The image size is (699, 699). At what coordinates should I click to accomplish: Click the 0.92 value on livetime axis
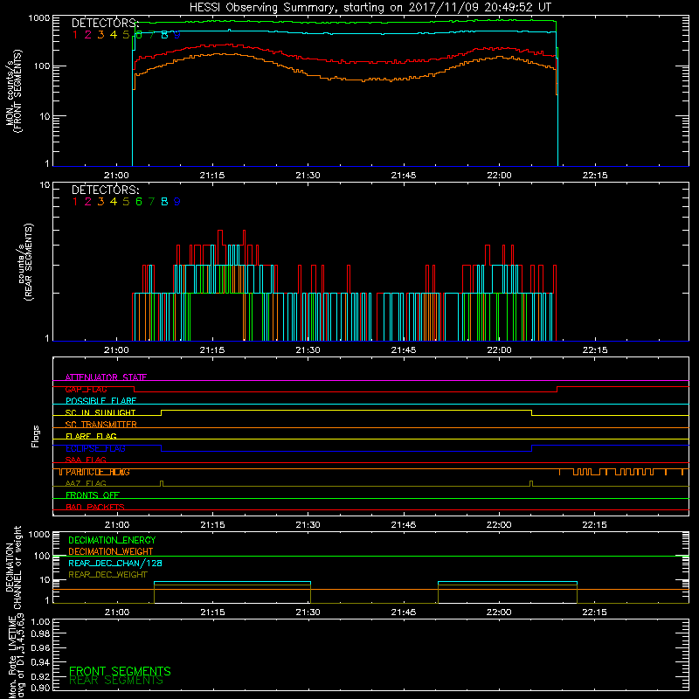(40, 676)
